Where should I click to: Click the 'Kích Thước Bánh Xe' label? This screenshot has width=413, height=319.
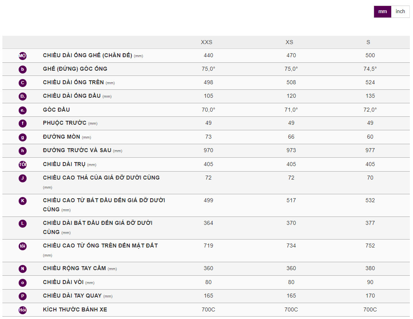[75, 309]
